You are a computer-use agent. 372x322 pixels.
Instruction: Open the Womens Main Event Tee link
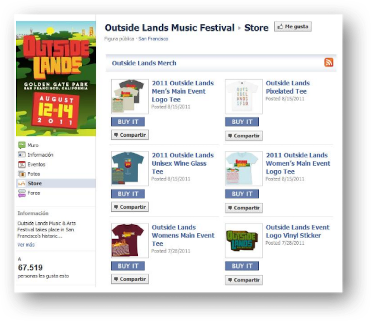[183, 235]
